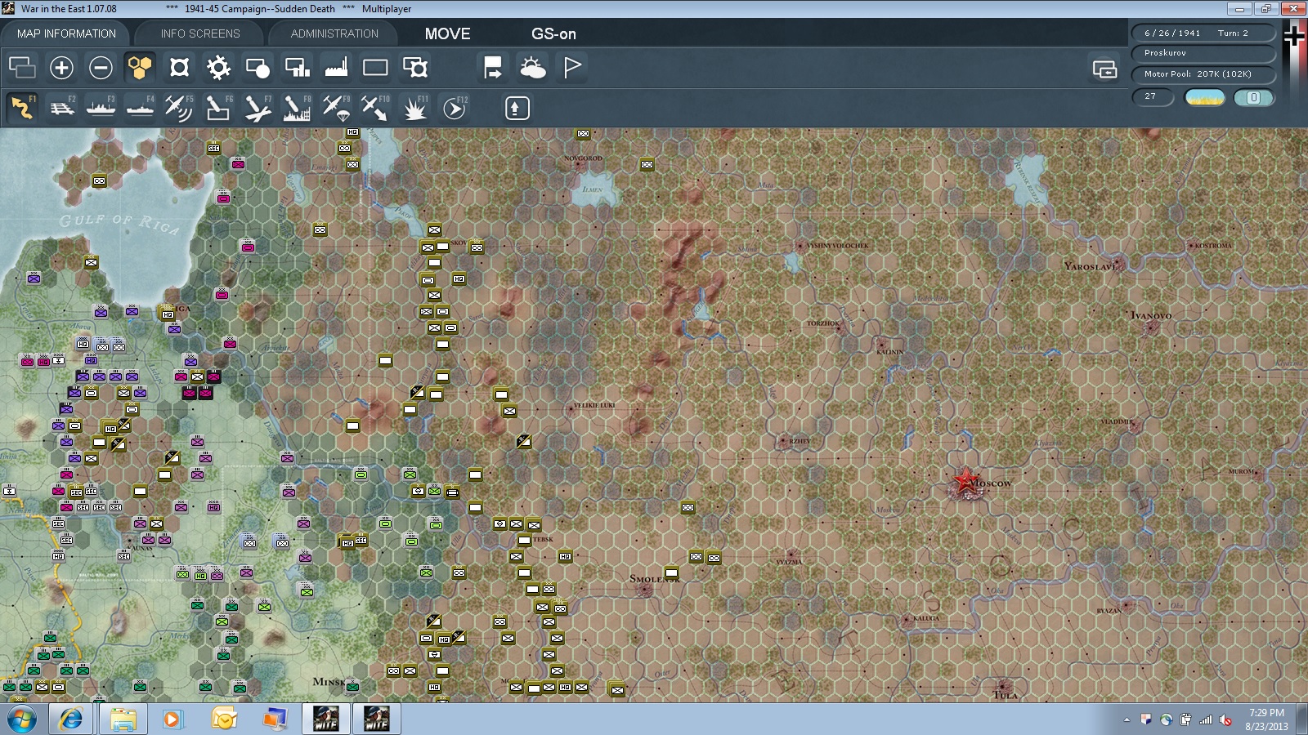Open the MAP INFORMATION tab
This screenshot has height=735, width=1308.
[x=66, y=33]
